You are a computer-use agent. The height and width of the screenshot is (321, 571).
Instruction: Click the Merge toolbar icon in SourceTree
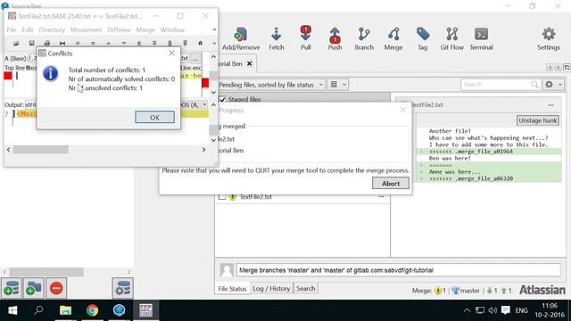(x=393, y=38)
